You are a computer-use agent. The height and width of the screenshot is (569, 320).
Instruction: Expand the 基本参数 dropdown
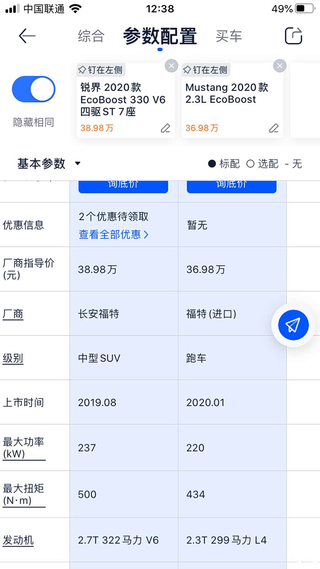pyautogui.click(x=77, y=164)
